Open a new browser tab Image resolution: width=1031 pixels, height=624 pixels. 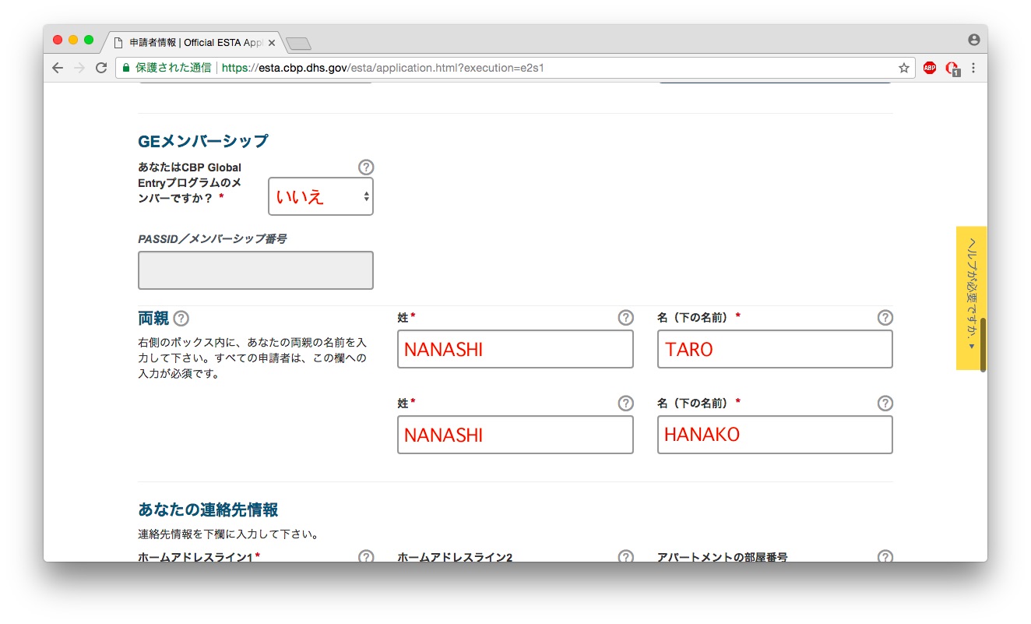(x=298, y=43)
